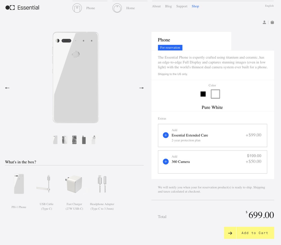Select the Headphone Adapter box item image
The width and height of the screenshot is (281, 245).
point(102,184)
